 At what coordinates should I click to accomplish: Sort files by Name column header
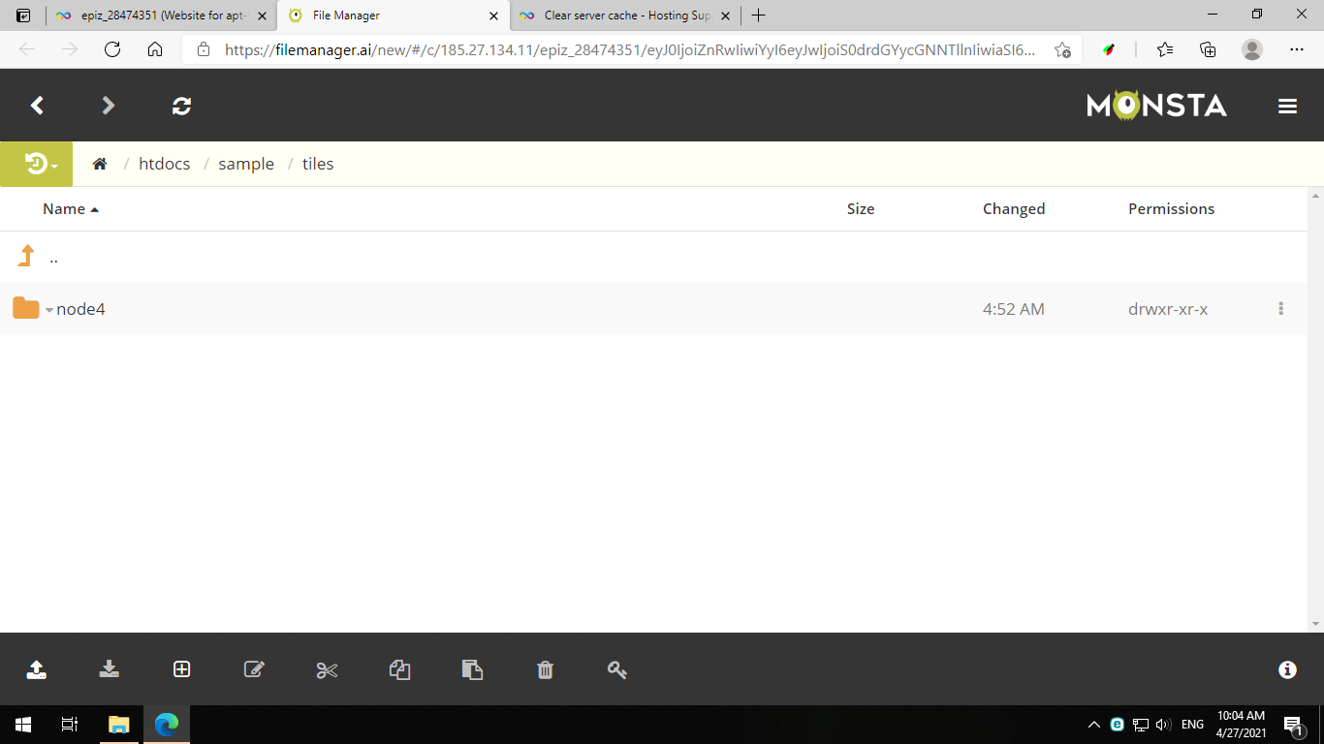pyautogui.click(x=64, y=208)
